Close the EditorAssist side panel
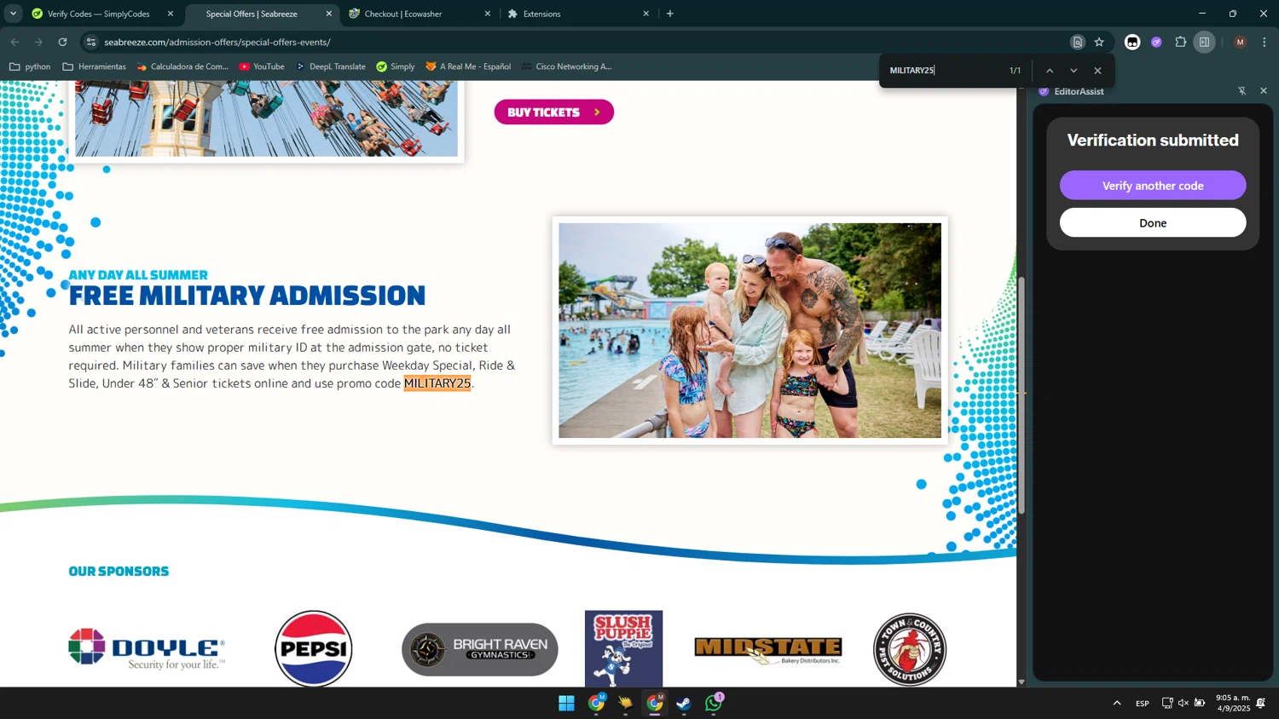Viewport: 1279px width, 719px height. 1264,91
